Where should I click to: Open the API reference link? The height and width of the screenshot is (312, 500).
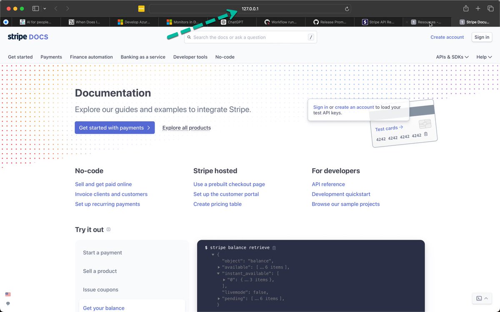[328, 184]
